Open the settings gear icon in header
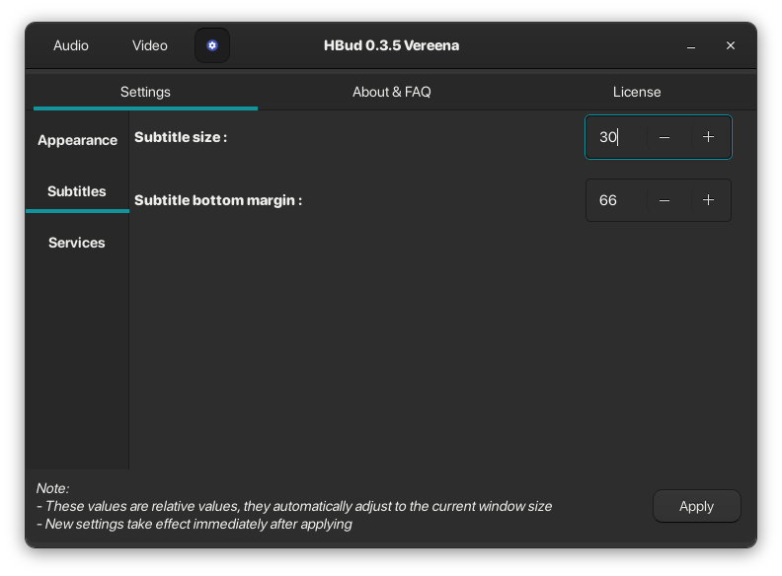This screenshot has height=576, width=782. coord(212,45)
